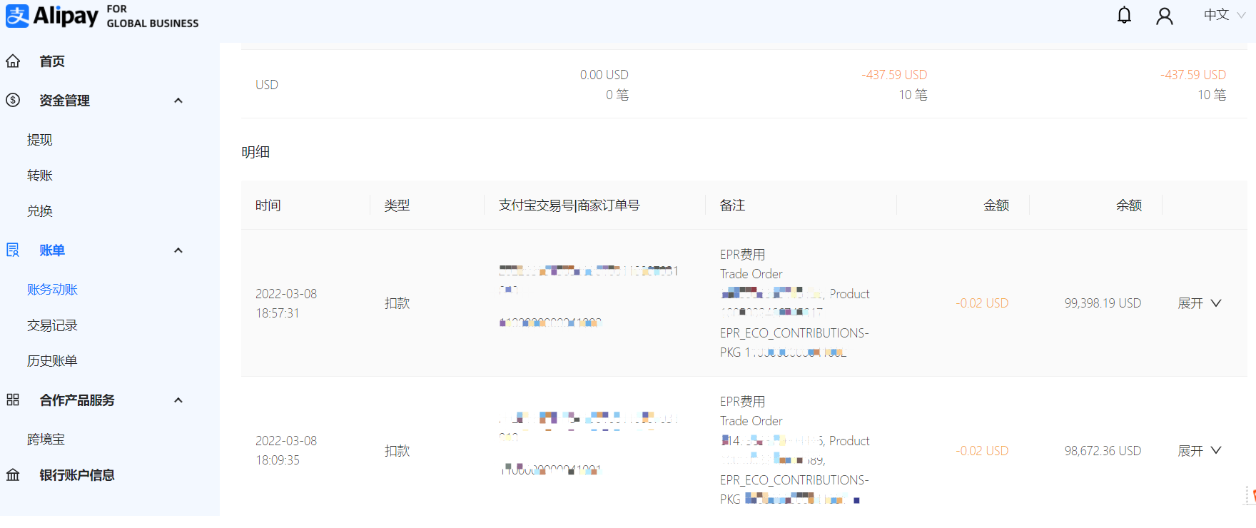Open 跨境宝 submenu item

(46, 440)
